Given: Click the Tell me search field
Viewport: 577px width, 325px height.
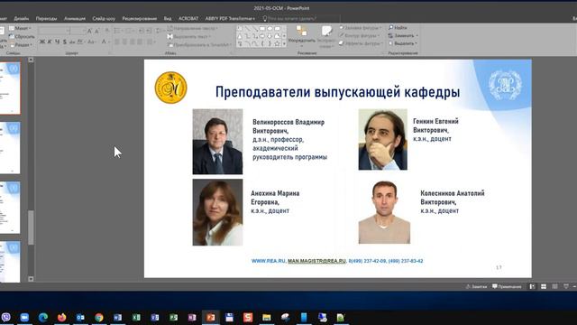Looking at the screenshot, I should click(x=301, y=18).
